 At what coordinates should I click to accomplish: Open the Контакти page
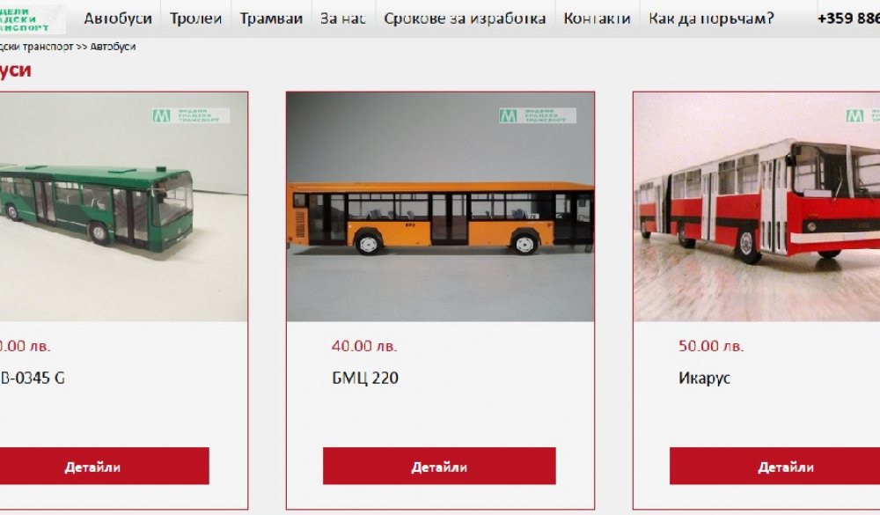tap(598, 18)
